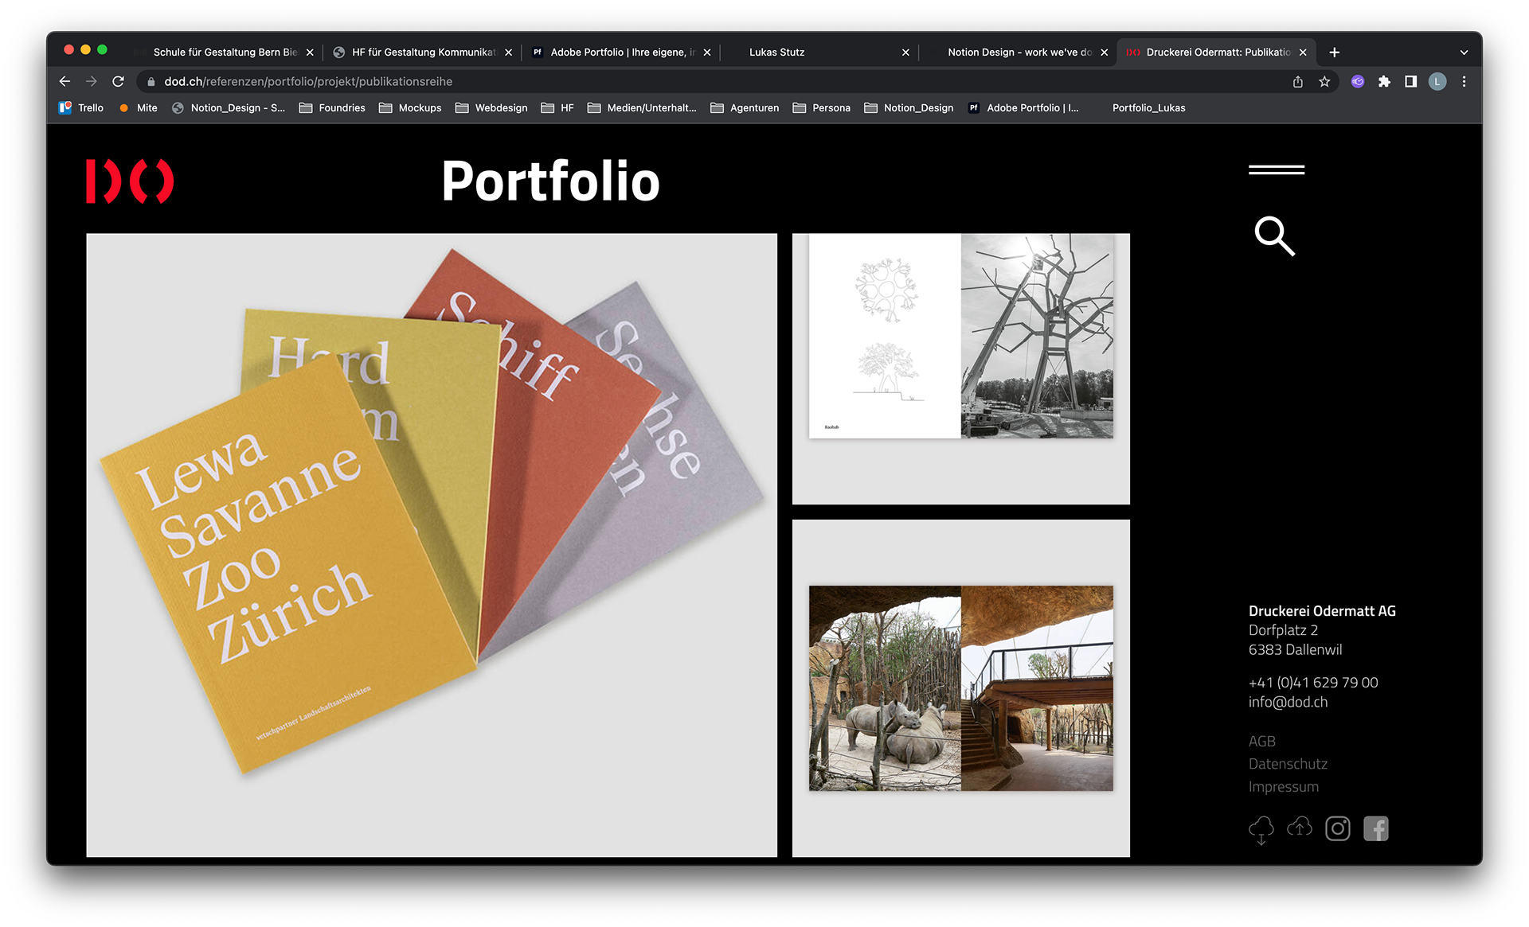Open the Mite bookmark

139,108
